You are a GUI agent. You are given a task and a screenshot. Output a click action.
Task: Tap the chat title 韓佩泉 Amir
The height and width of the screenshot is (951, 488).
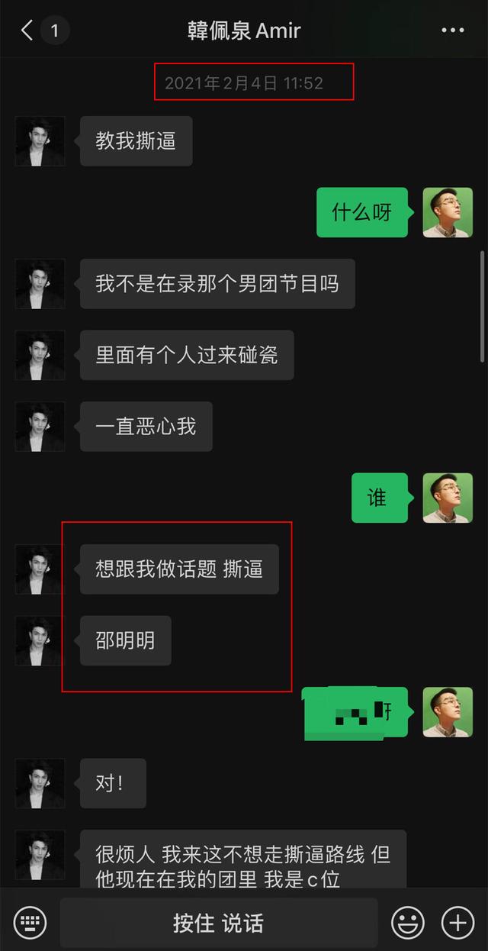point(244,31)
